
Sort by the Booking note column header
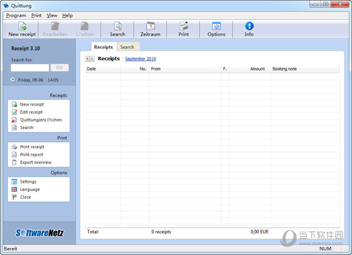click(x=305, y=69)
